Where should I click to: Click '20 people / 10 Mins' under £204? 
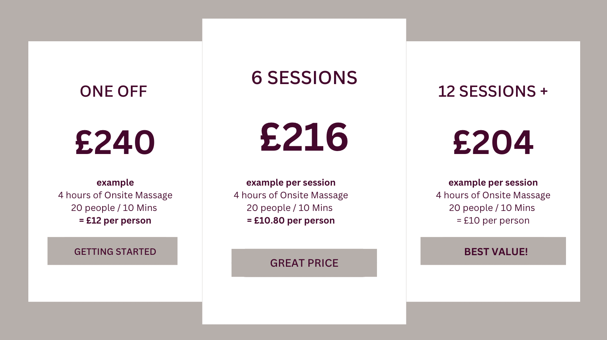492,208
